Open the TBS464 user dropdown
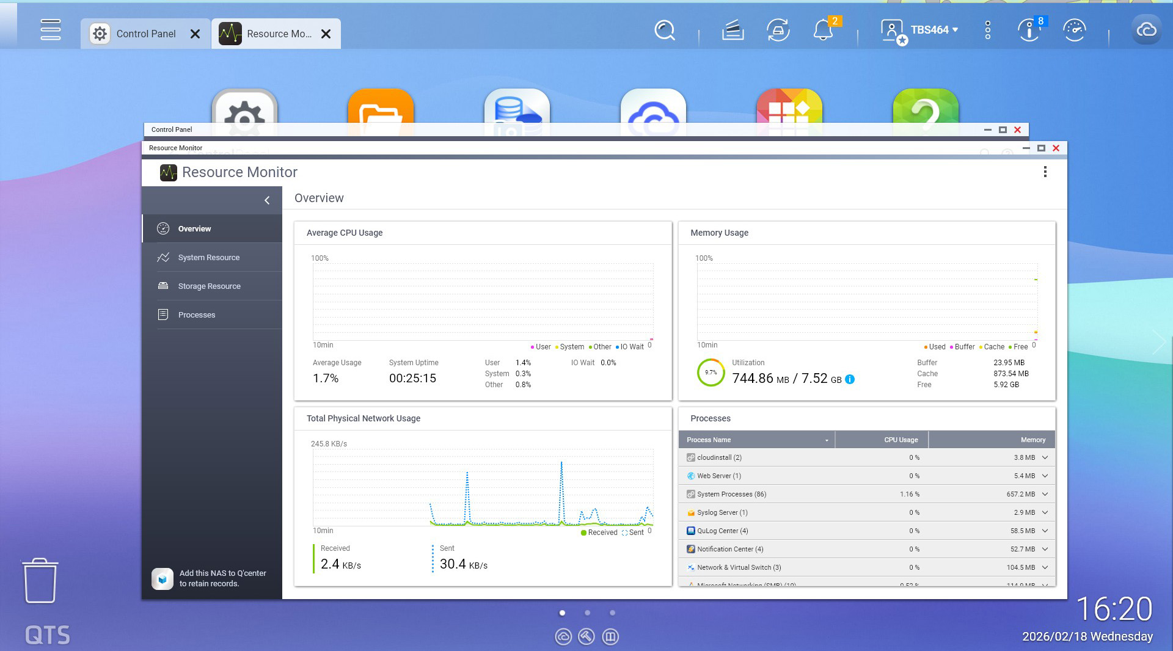The height and width of the screenshot is (651, 1173). tap(934, 30)
